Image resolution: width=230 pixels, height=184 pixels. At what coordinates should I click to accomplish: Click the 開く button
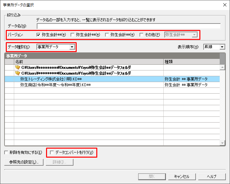pos(152,177)
